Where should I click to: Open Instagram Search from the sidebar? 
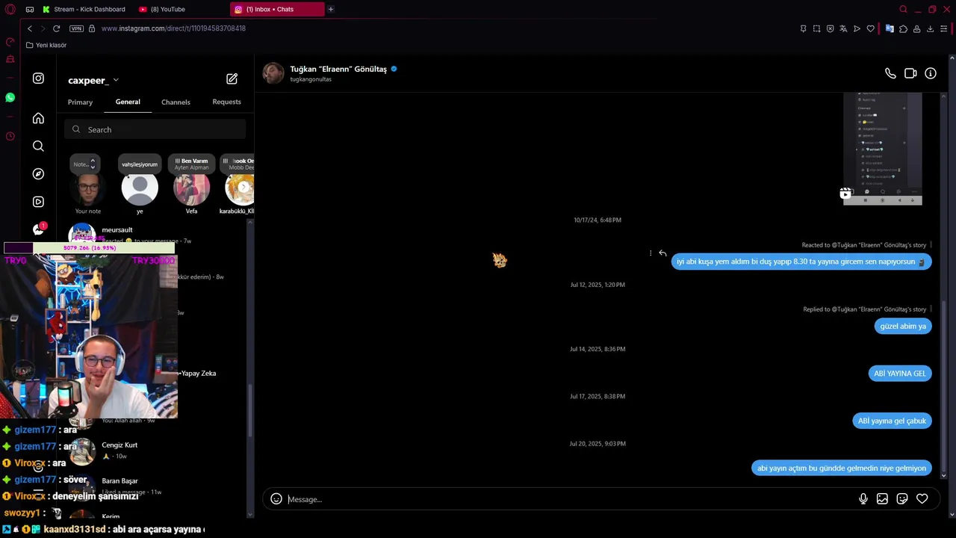click(x=38, y=146)
